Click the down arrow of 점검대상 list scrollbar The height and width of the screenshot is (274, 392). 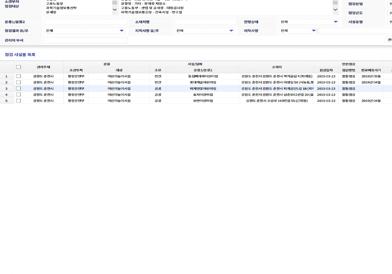pyautogui.click(x=336, y=10)
